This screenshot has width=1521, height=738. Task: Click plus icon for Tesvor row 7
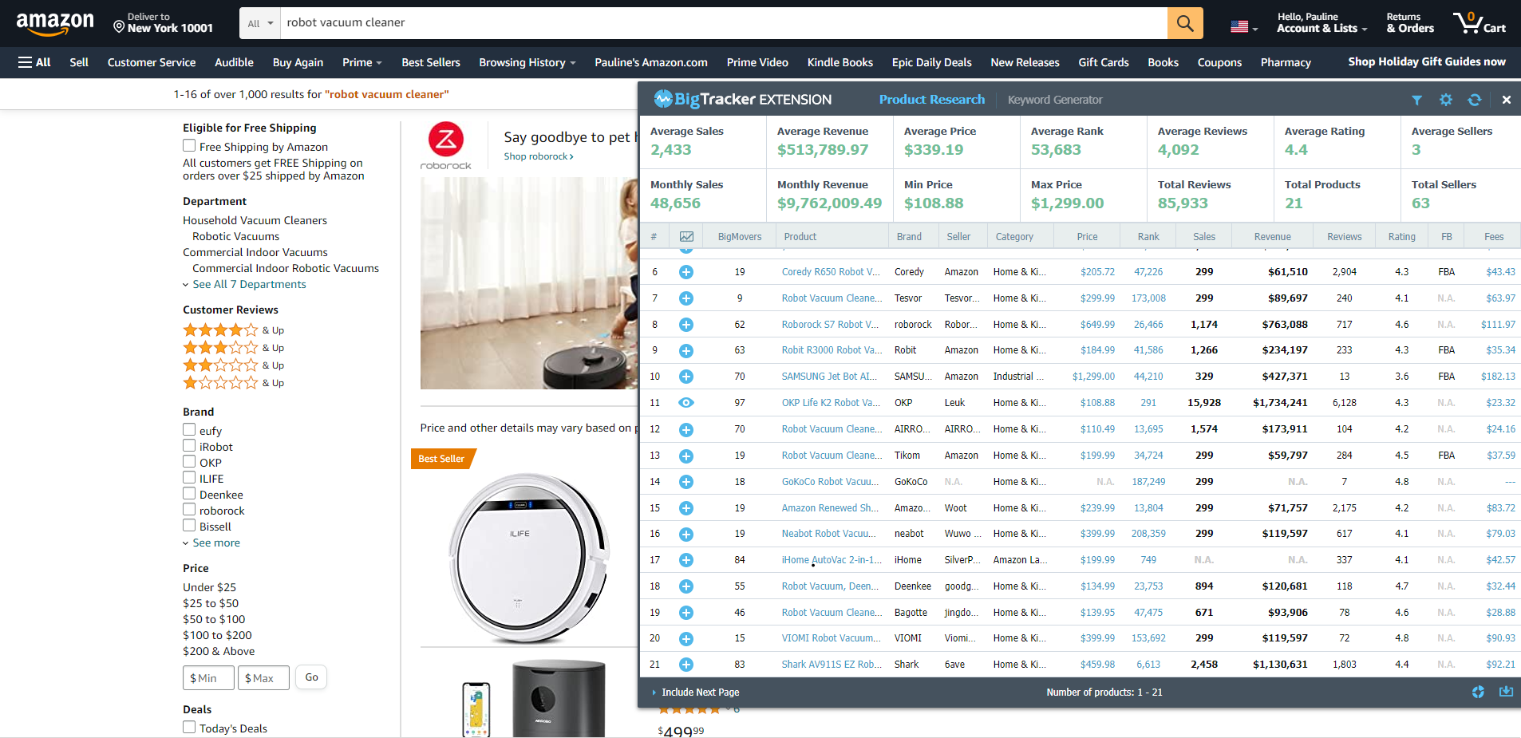point(685,298)
